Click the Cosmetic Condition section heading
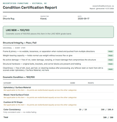117x122 pixels. [19, 77]
